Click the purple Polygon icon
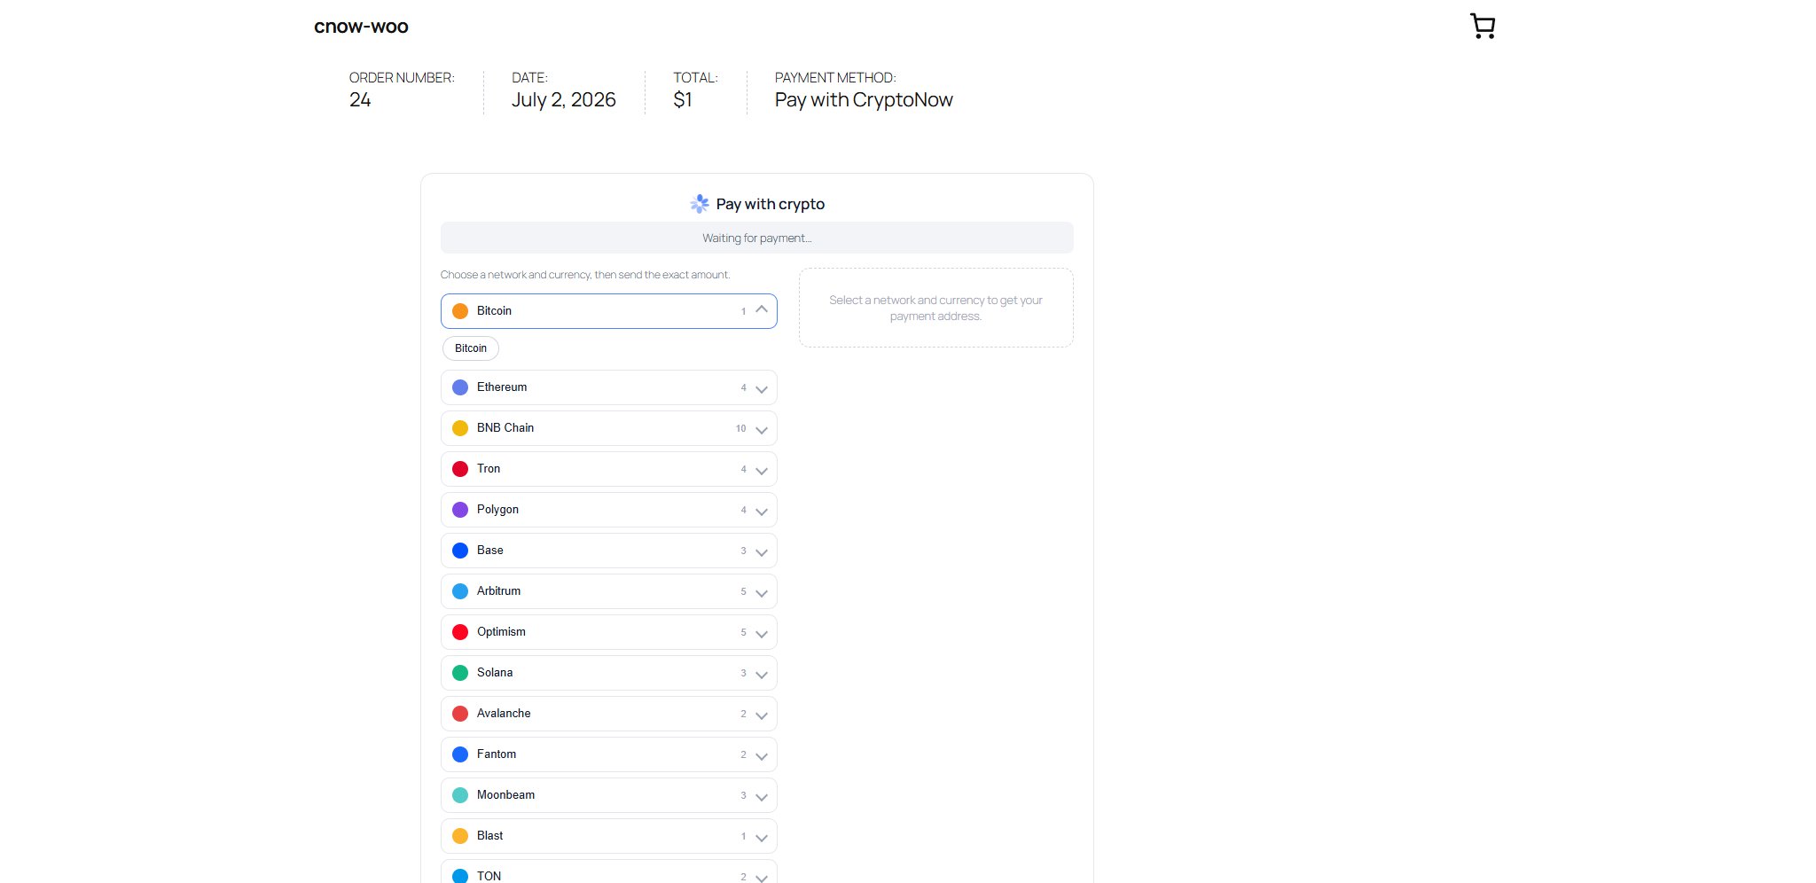This screenshot has width=1816, height=883. tap(460, 510)
